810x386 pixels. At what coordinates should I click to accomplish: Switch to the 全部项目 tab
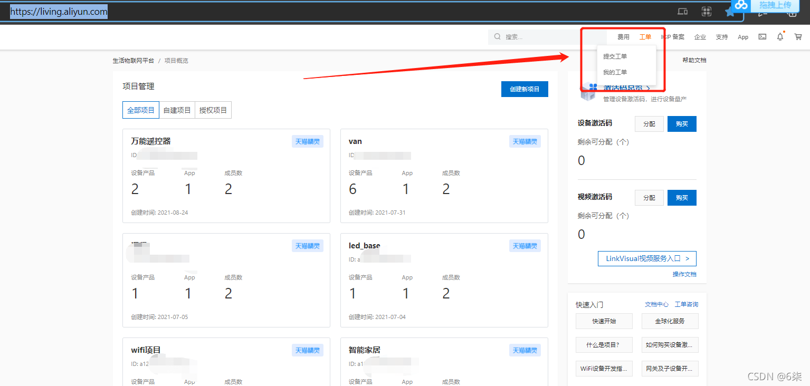click(141, 110)
